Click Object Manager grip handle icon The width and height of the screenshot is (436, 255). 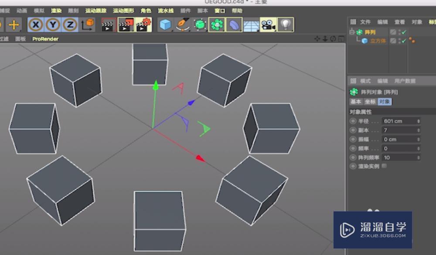353,22
